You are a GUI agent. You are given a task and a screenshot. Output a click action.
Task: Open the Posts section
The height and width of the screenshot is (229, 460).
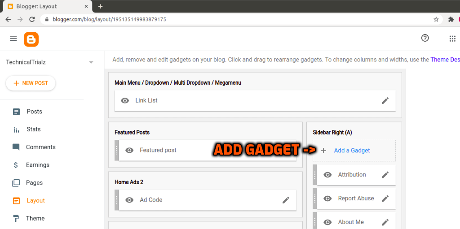34,112
